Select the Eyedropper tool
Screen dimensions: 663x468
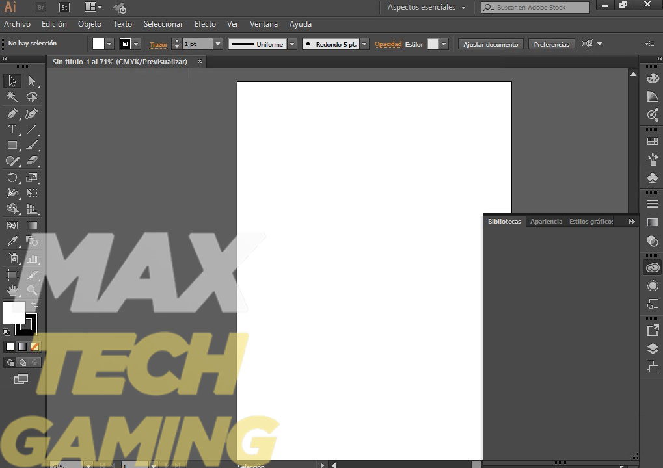[x=12, y=241]
